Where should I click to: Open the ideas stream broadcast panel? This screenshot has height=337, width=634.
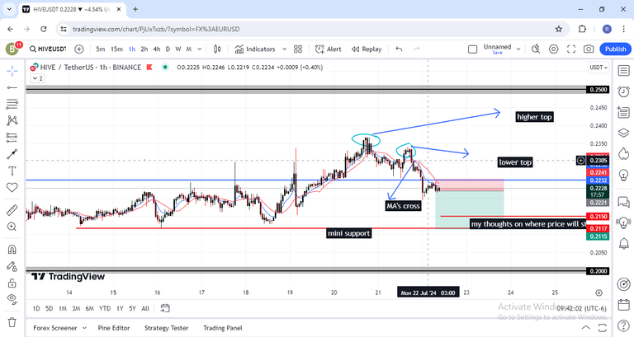[x=623, y=222]
